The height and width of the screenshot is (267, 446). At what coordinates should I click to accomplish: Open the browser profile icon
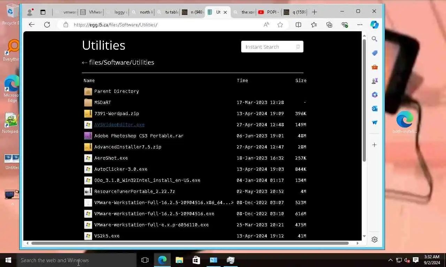click(x=30, y=12)
